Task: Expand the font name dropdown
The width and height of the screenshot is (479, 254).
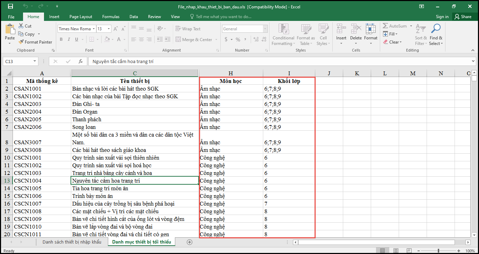Action: coord(94,29)
